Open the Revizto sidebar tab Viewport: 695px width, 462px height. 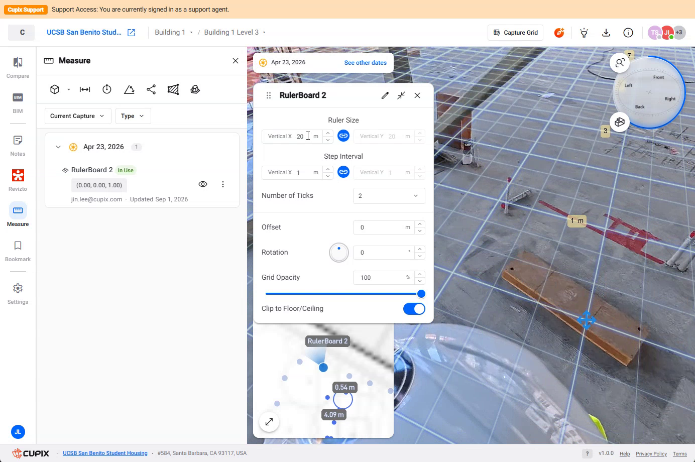click(18, 181)
